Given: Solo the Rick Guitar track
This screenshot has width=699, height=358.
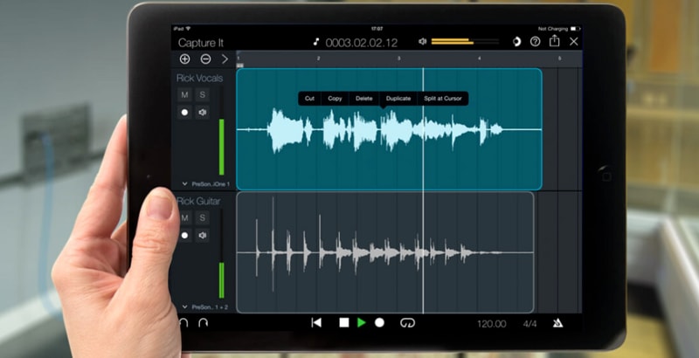Looking at the screenshot, I should pyautogui.click(x=203, y=217).
